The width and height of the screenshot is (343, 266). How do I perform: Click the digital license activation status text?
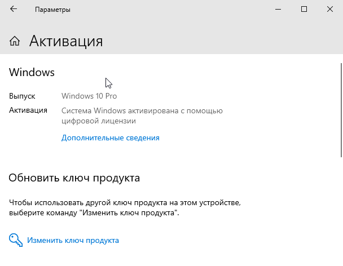tap(142, 116)
